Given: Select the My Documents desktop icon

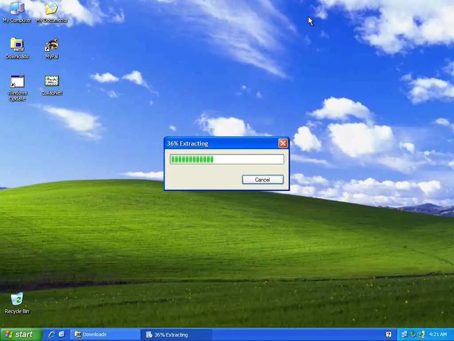Looking at the screenshot, I should coord(51,12).
